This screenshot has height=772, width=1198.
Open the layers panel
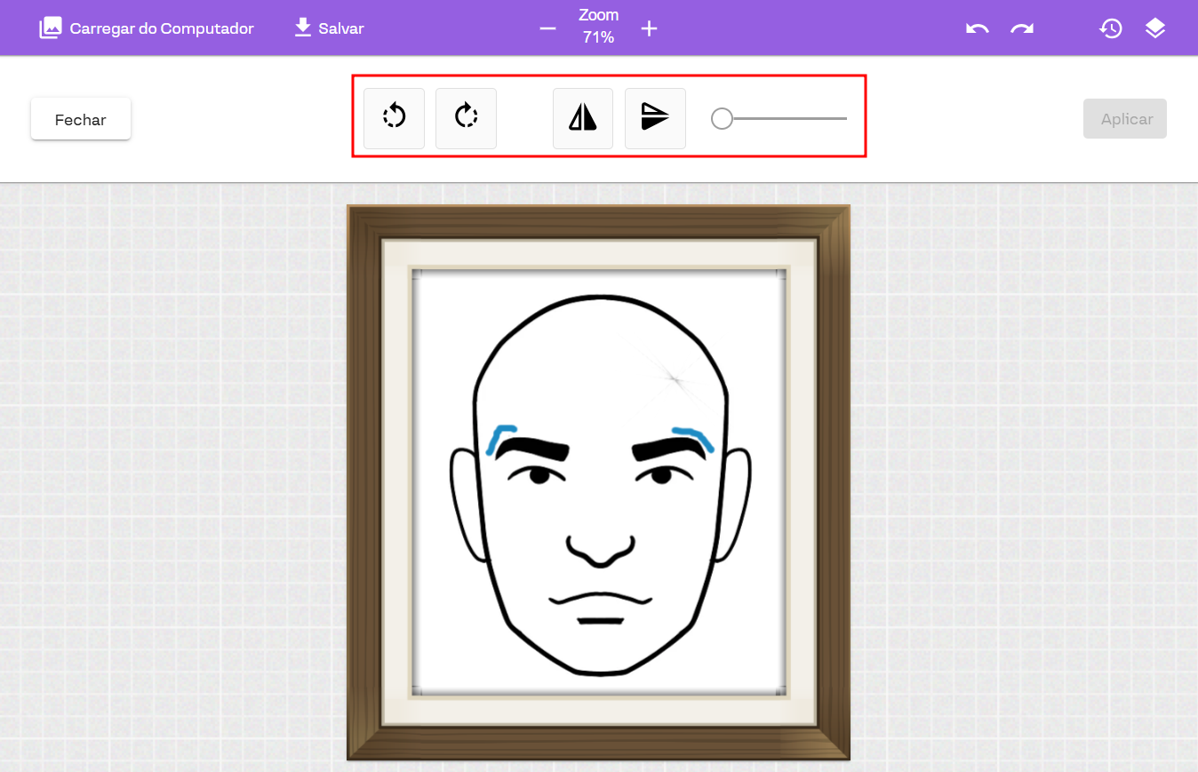click(x=1154, y=28)
